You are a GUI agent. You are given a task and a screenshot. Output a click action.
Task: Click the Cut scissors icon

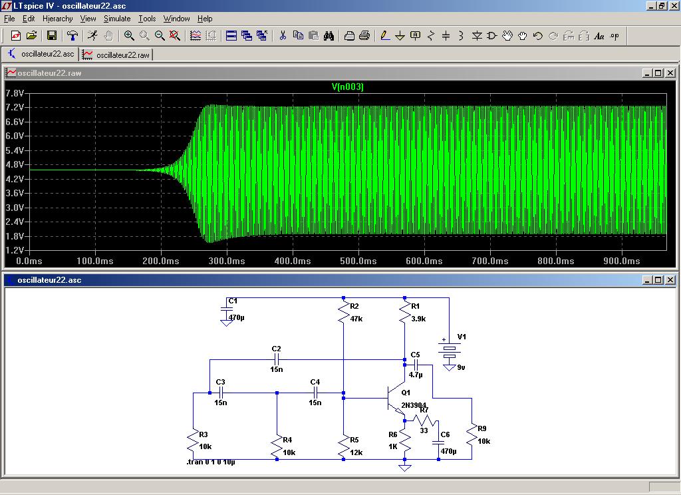[283, 36]
